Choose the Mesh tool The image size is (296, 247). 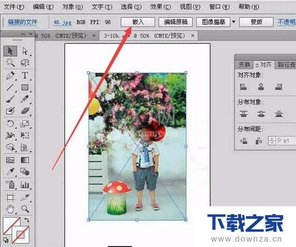[10, 160]
